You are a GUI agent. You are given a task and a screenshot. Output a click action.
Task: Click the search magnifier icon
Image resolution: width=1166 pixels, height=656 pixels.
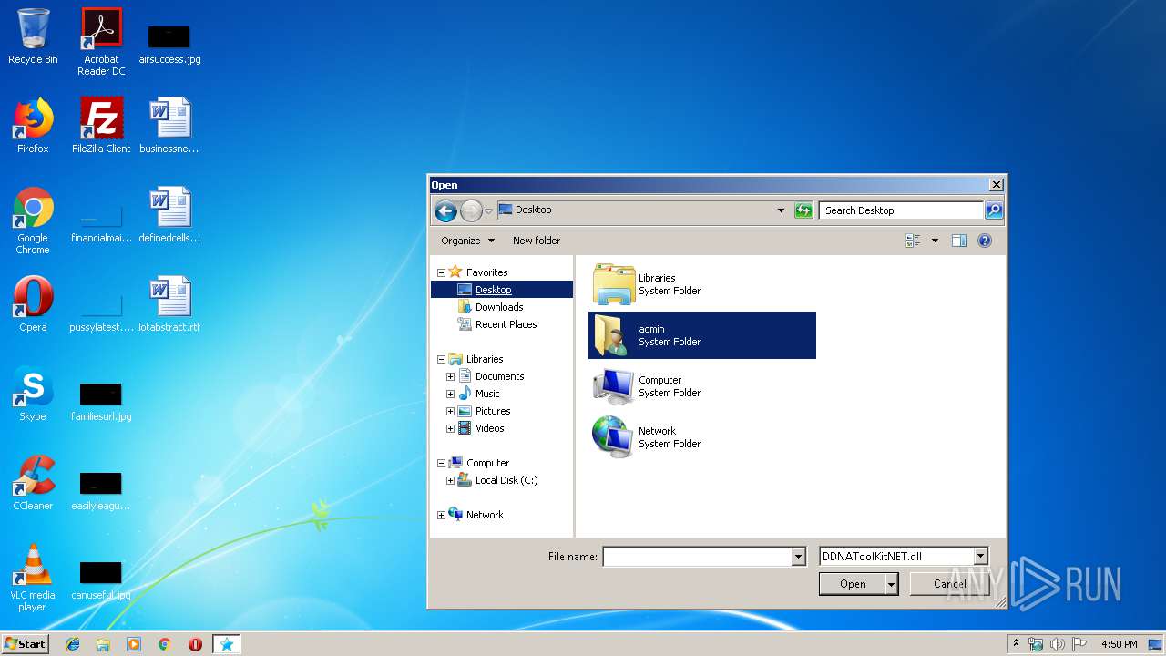pos(994,210)
